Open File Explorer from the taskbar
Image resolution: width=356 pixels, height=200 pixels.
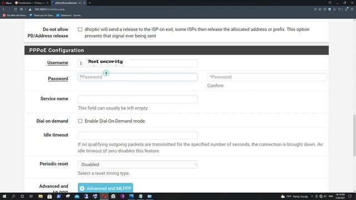click(41, 196)
